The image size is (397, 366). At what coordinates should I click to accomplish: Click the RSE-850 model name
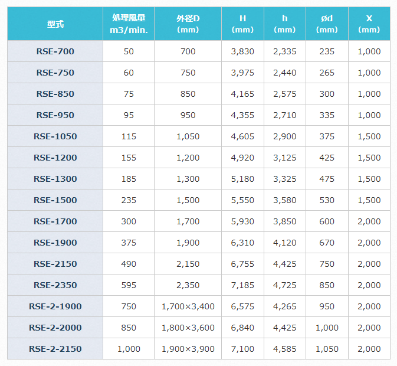point(55,94)
